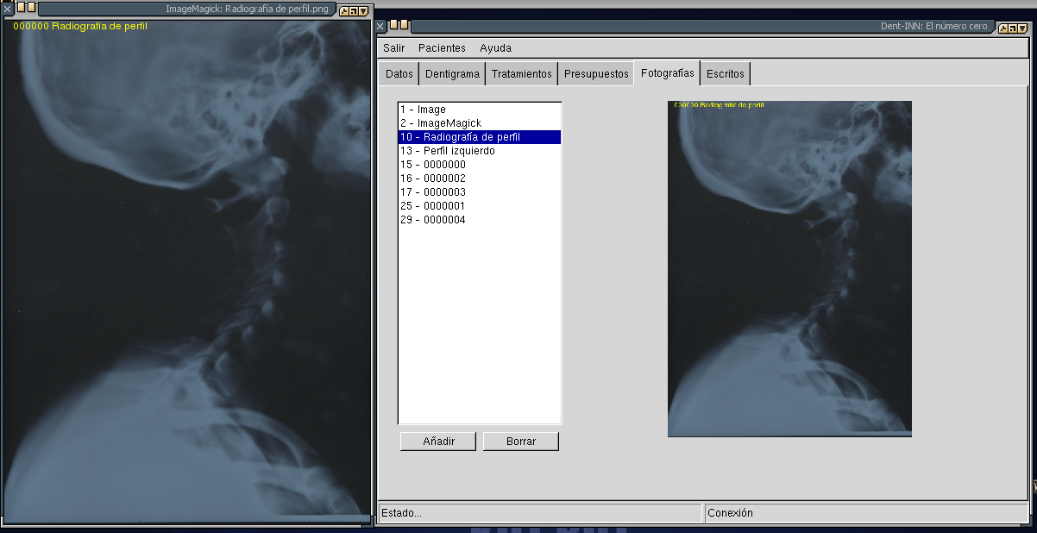1037x533 pixels.
Task: Open the Ayuda menu
Action: point(495,48)
